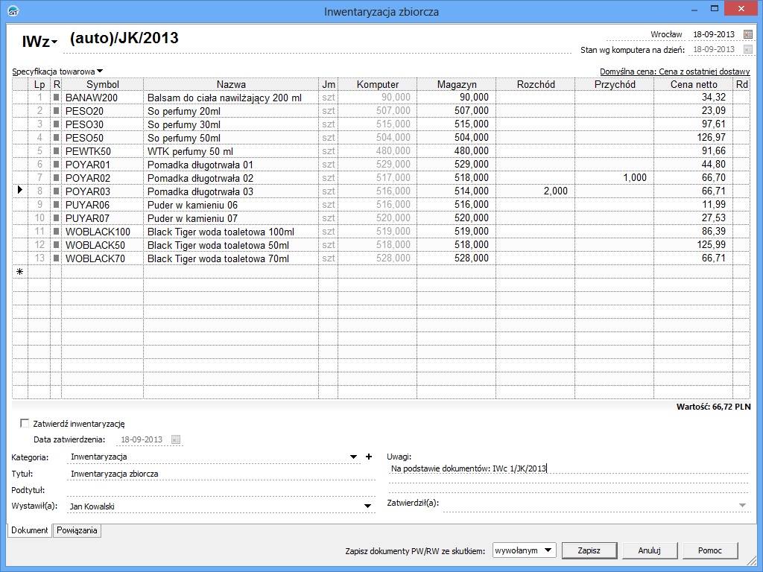Click R marker icon for BANAW200 row

coord(56,98)
